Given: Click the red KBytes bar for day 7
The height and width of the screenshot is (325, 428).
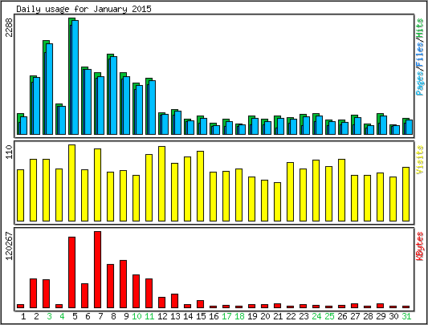Looking at the screenshot, I should (97, 270).
